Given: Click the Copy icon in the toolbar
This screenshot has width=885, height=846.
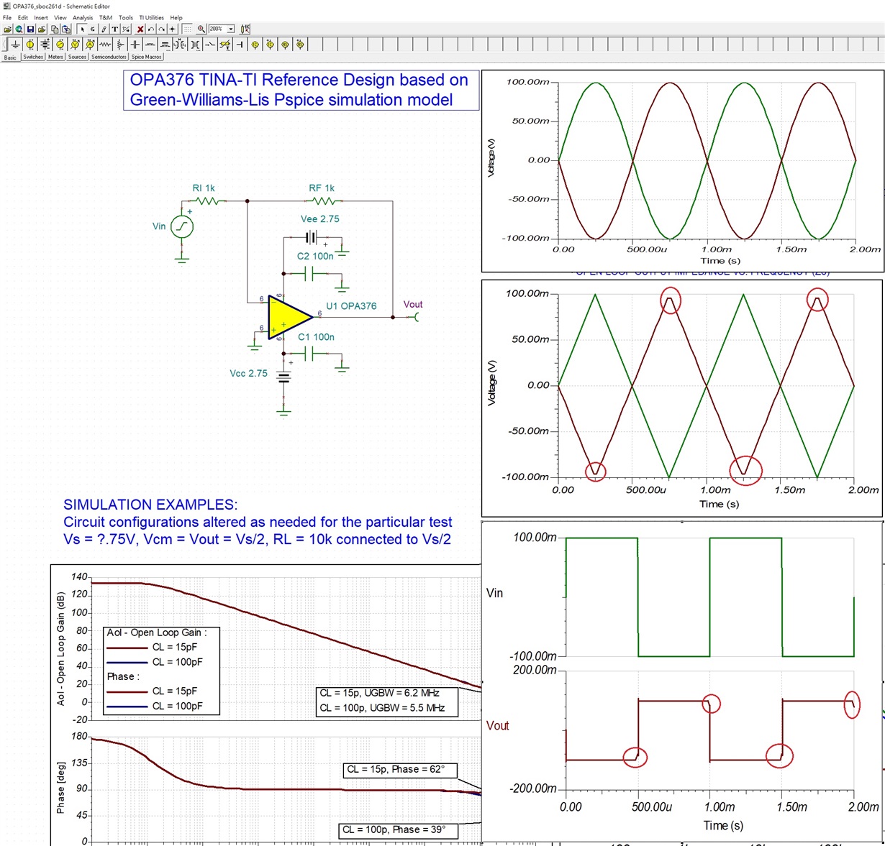Looking at the screenshot, I should (x=55, y=29).
